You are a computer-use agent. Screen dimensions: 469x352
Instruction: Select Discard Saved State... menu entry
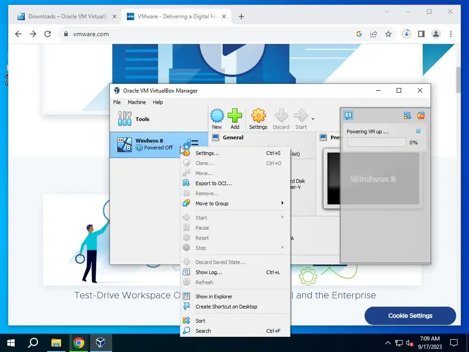(x=235, y=262)
